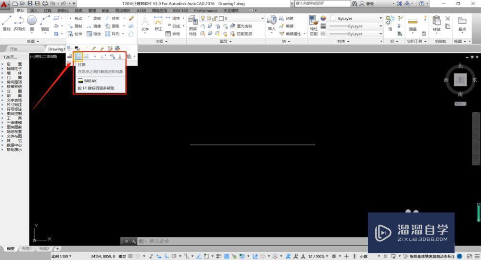Switch to the 布局1 layout tab
The image size is (481, 260).
[27, 248]
